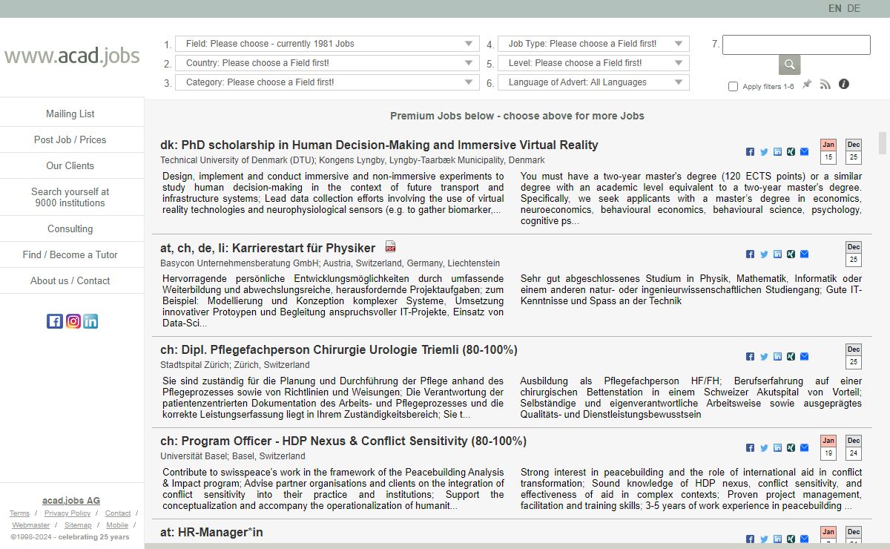
Task: Open the sidebar LinkedIn icon
Action: coord(90,321)
